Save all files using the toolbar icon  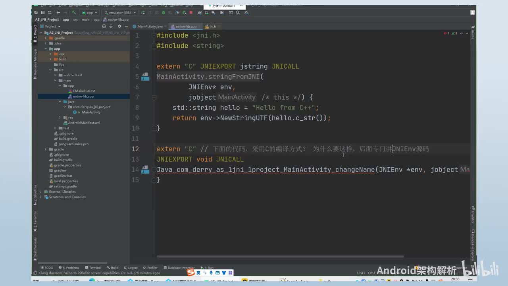click(x=43, y=13)
